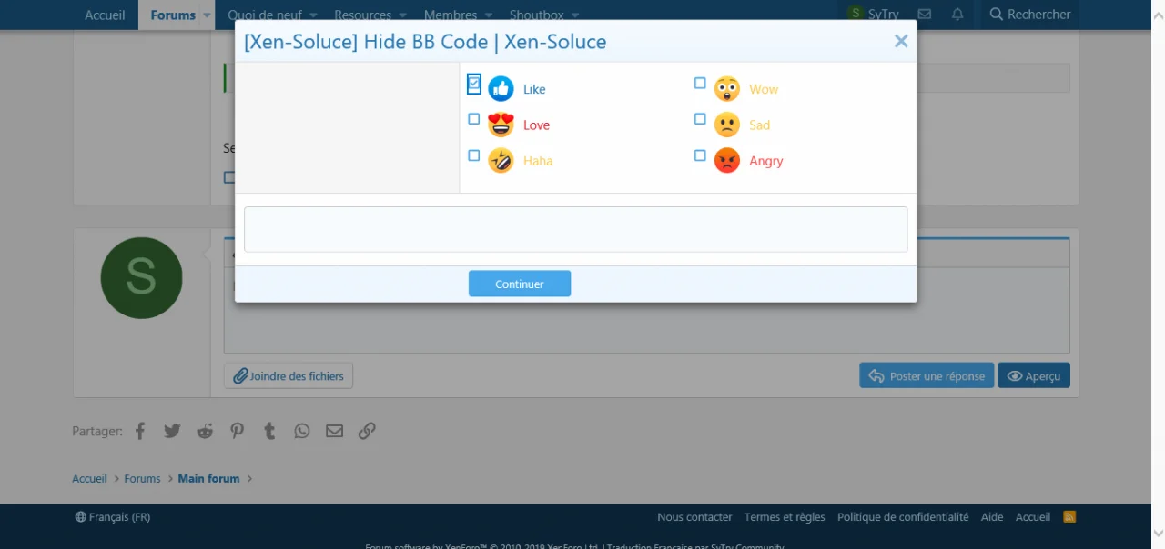Viewport: 1165px width, 549px height.
Task: Enable the Love reaction checkbox
Action: pyautogui.click(x=474, y=119)
